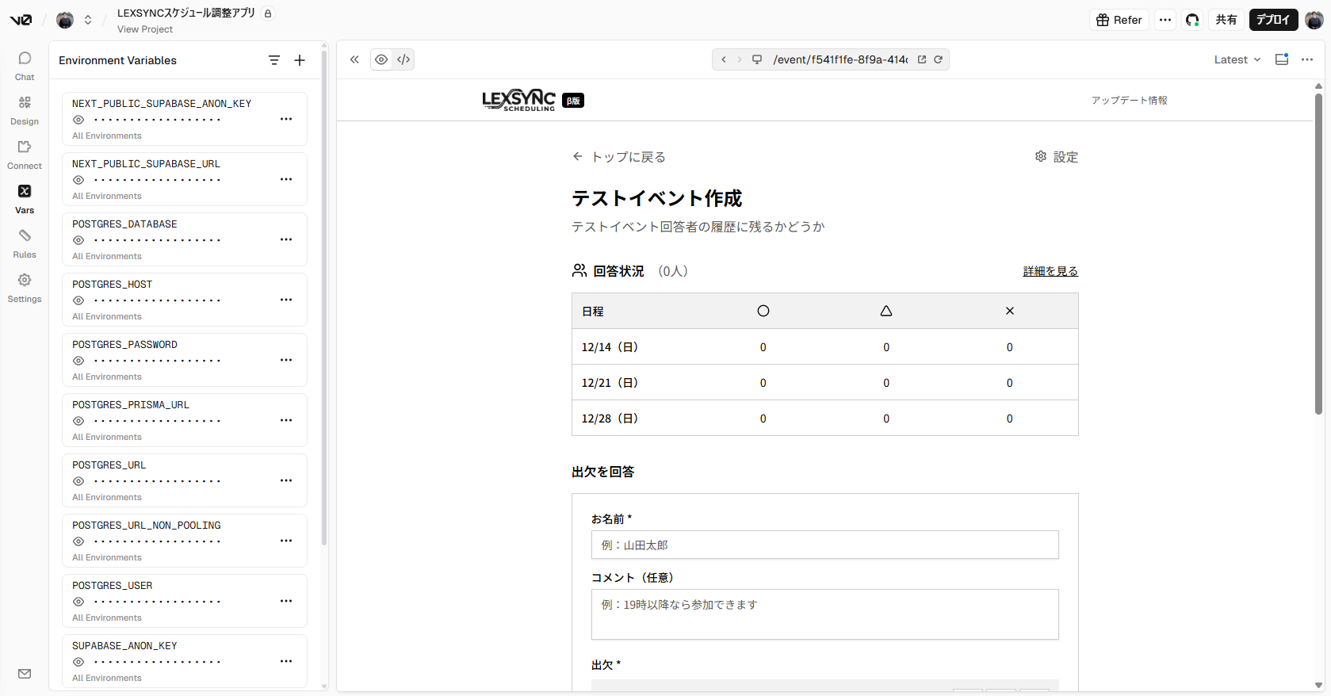
Task: Open the Design sidebar tab
Action: pyautogui.click(x=25, y=110)
